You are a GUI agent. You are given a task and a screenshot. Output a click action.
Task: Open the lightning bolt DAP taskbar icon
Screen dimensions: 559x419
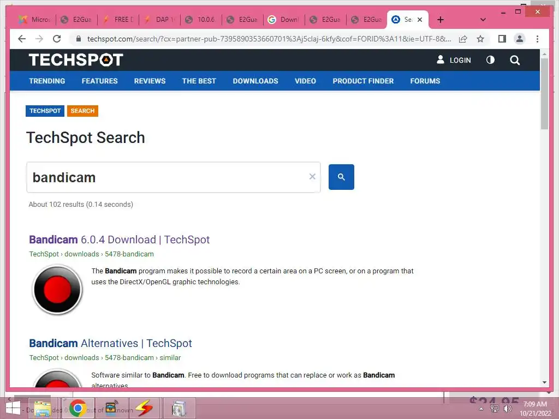(x=144, y=408)
